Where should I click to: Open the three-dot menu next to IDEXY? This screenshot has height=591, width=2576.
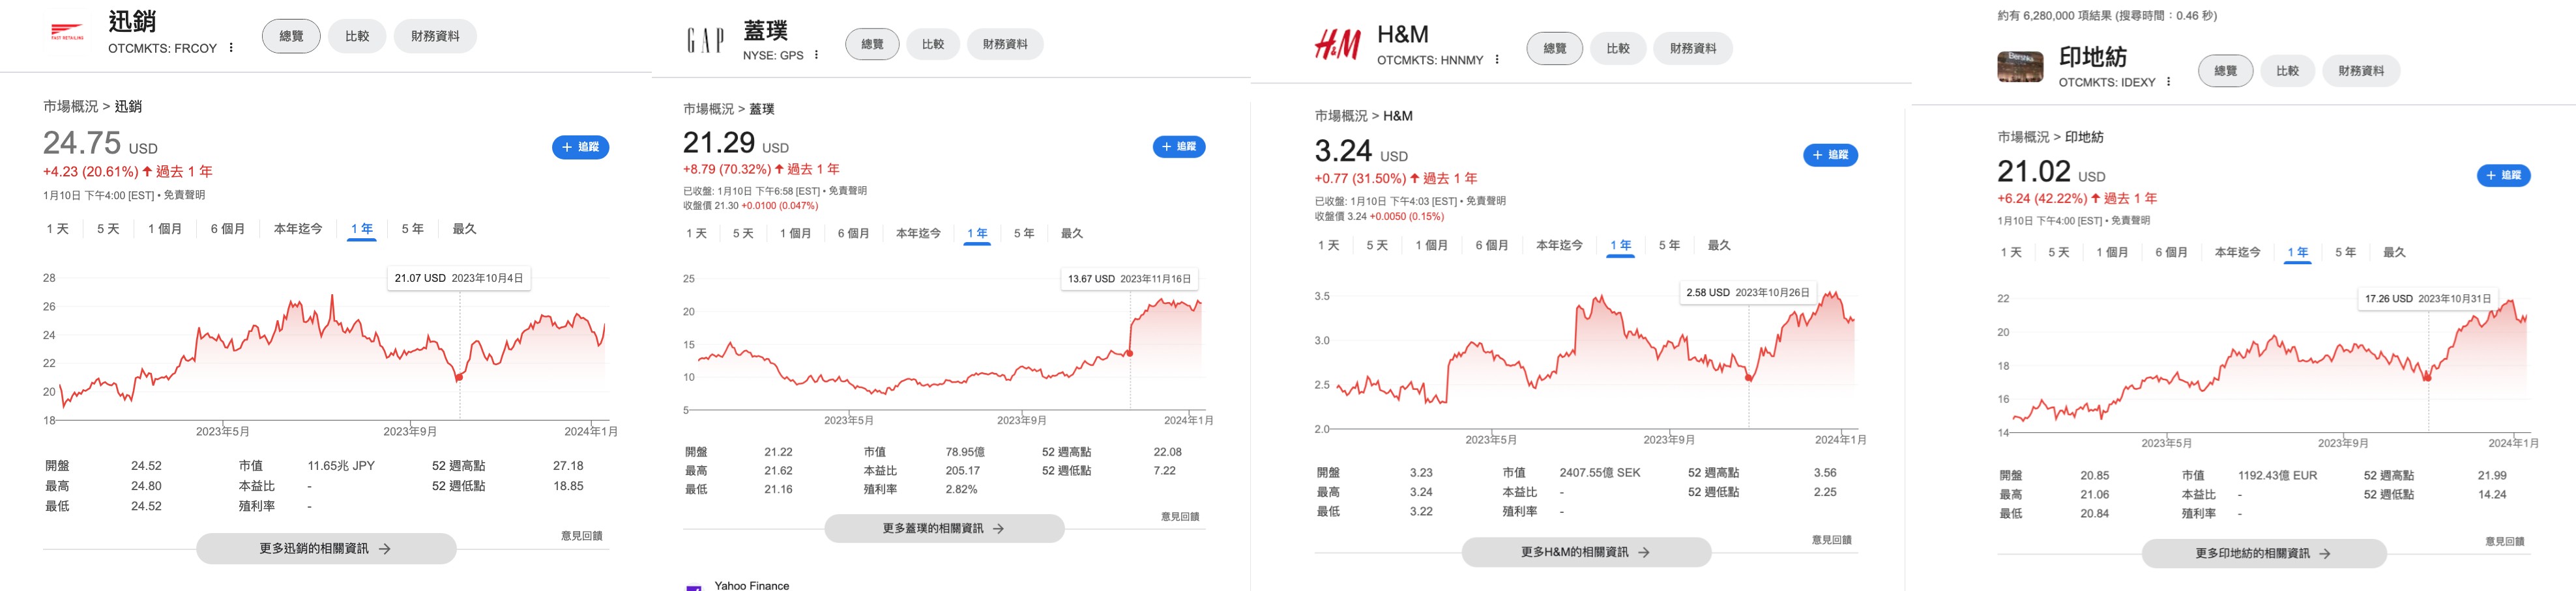(2168, 82)
